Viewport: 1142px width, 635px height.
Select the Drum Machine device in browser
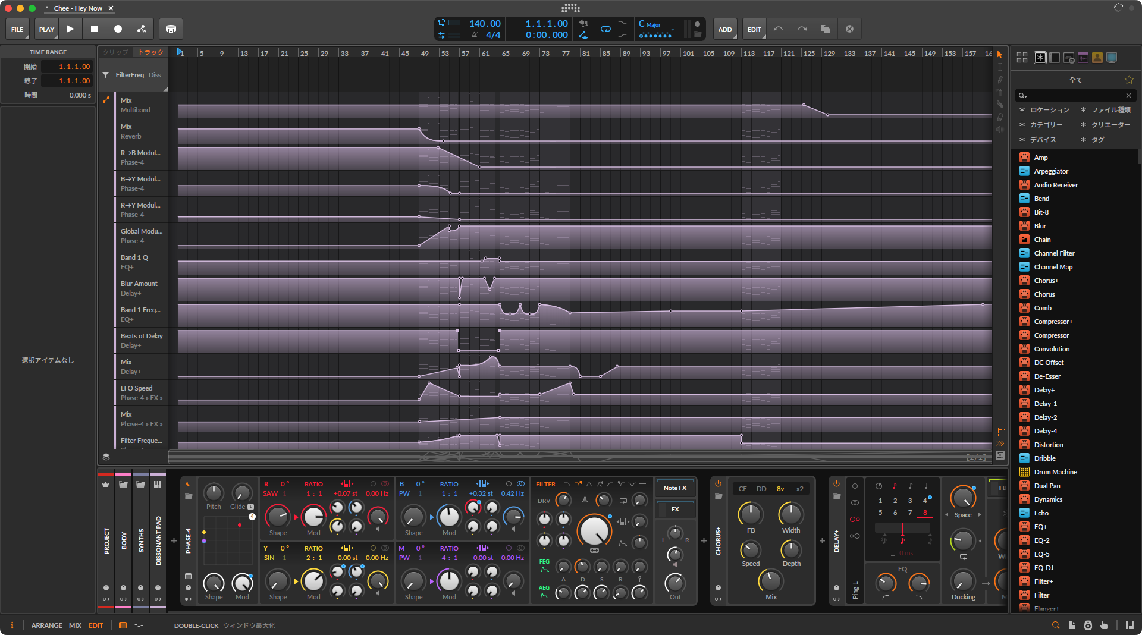[1055, 472]
